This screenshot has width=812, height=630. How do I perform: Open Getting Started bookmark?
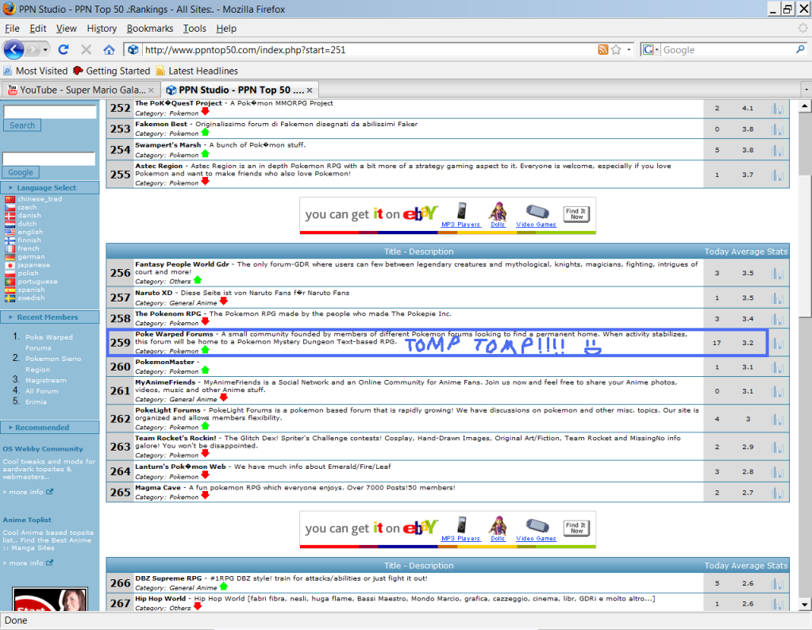point(111,71)
